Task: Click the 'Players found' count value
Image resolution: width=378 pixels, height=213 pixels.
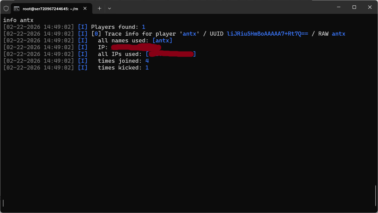Action: 143,27
